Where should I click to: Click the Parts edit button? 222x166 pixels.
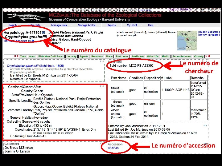[109, 57]
